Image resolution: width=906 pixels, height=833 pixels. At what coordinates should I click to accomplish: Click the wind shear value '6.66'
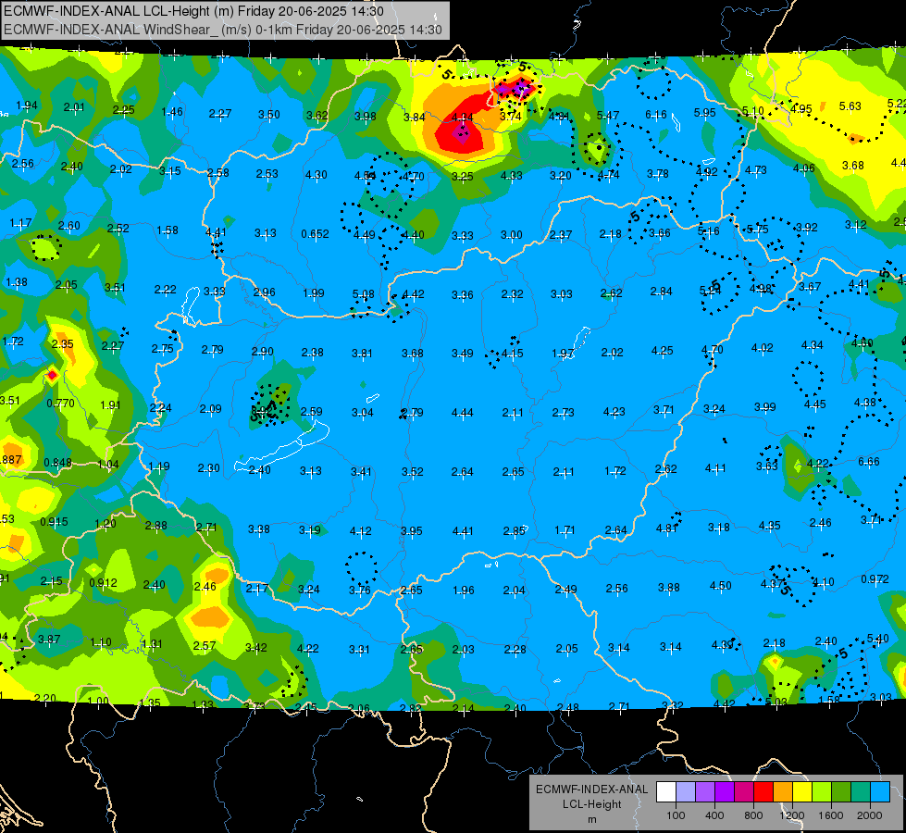click(x=869, y=461)
